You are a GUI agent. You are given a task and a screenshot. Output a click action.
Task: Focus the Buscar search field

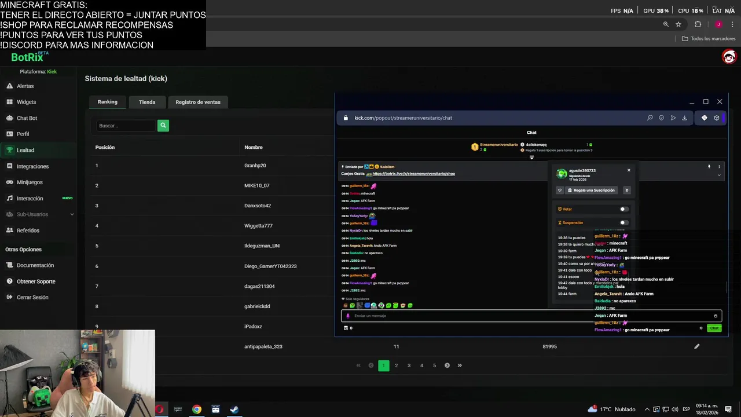point(126,126)
